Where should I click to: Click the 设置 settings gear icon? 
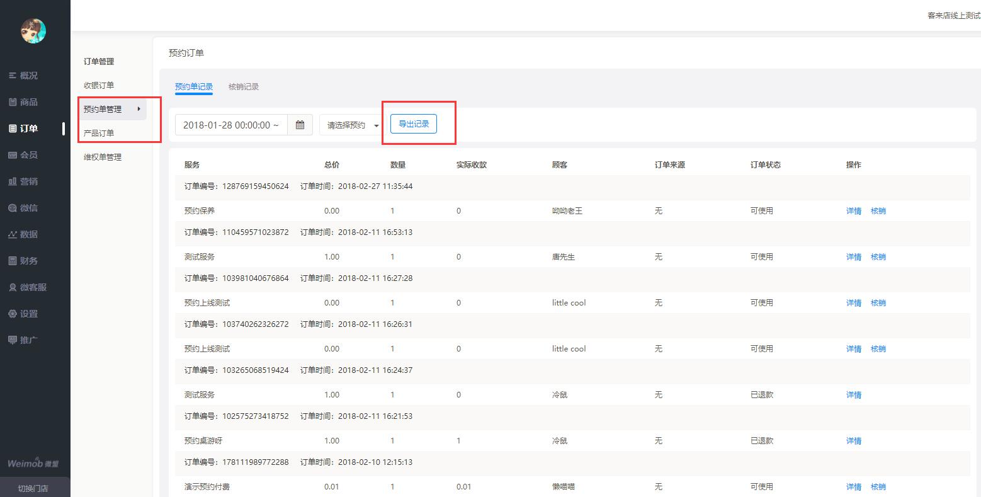pos(13,314)
